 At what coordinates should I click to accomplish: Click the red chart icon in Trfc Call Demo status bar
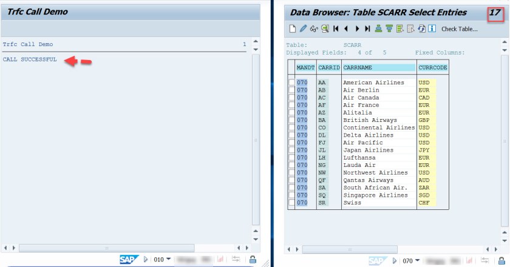(x=220, y=259)
